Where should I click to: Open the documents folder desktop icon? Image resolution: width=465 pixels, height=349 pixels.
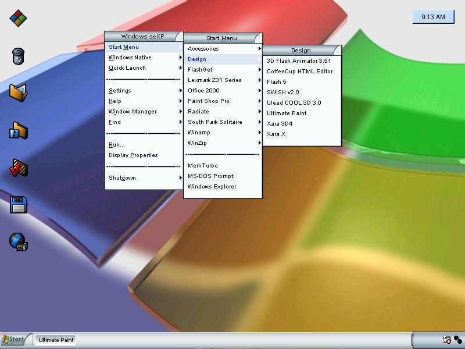[19, 93]
